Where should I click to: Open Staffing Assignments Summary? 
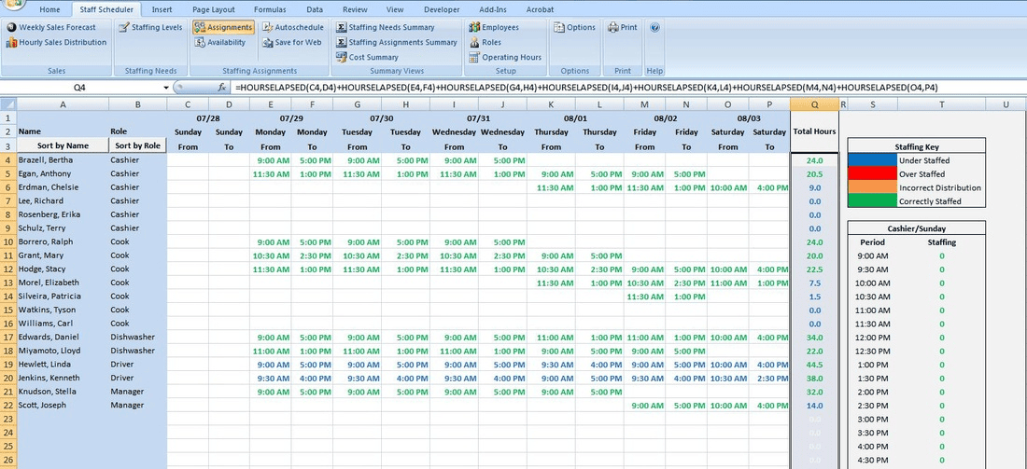pos(396,43)
